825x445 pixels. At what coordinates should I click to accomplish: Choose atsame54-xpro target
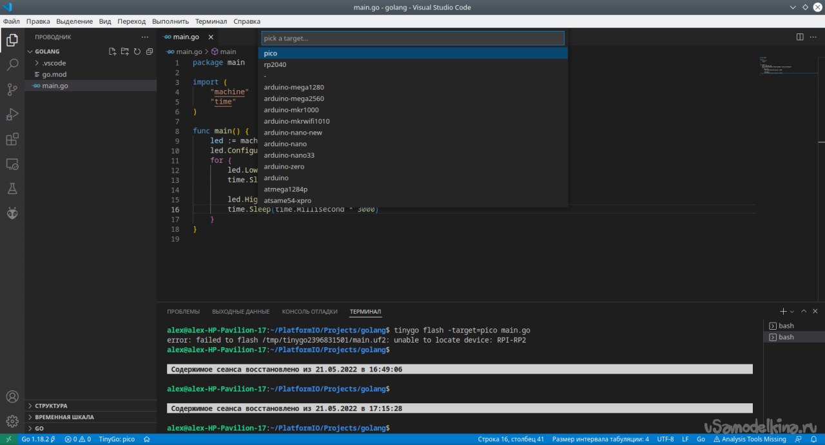pos(413,200)
